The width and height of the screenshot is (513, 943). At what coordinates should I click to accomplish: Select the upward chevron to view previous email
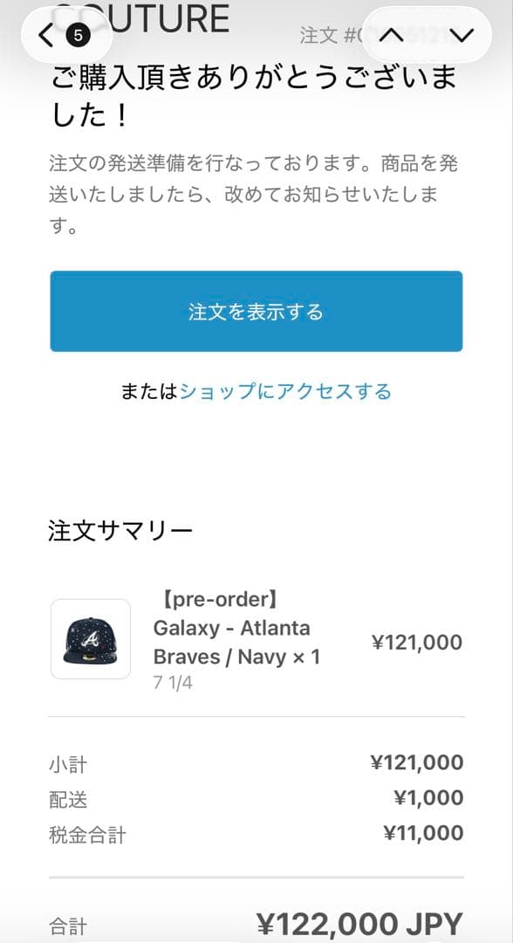click(x=393, y=35)
